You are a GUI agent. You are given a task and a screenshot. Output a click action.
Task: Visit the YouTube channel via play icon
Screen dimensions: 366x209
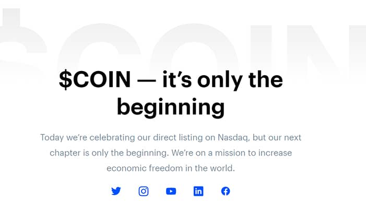tap(171, 191)
